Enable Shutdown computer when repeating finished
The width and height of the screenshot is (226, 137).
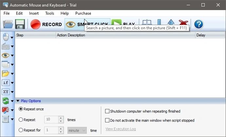pyautogui.click(x=107, y=111)
